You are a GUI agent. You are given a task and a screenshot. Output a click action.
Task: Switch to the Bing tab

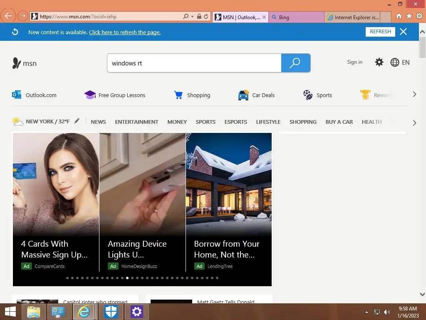tap(296, 17)
